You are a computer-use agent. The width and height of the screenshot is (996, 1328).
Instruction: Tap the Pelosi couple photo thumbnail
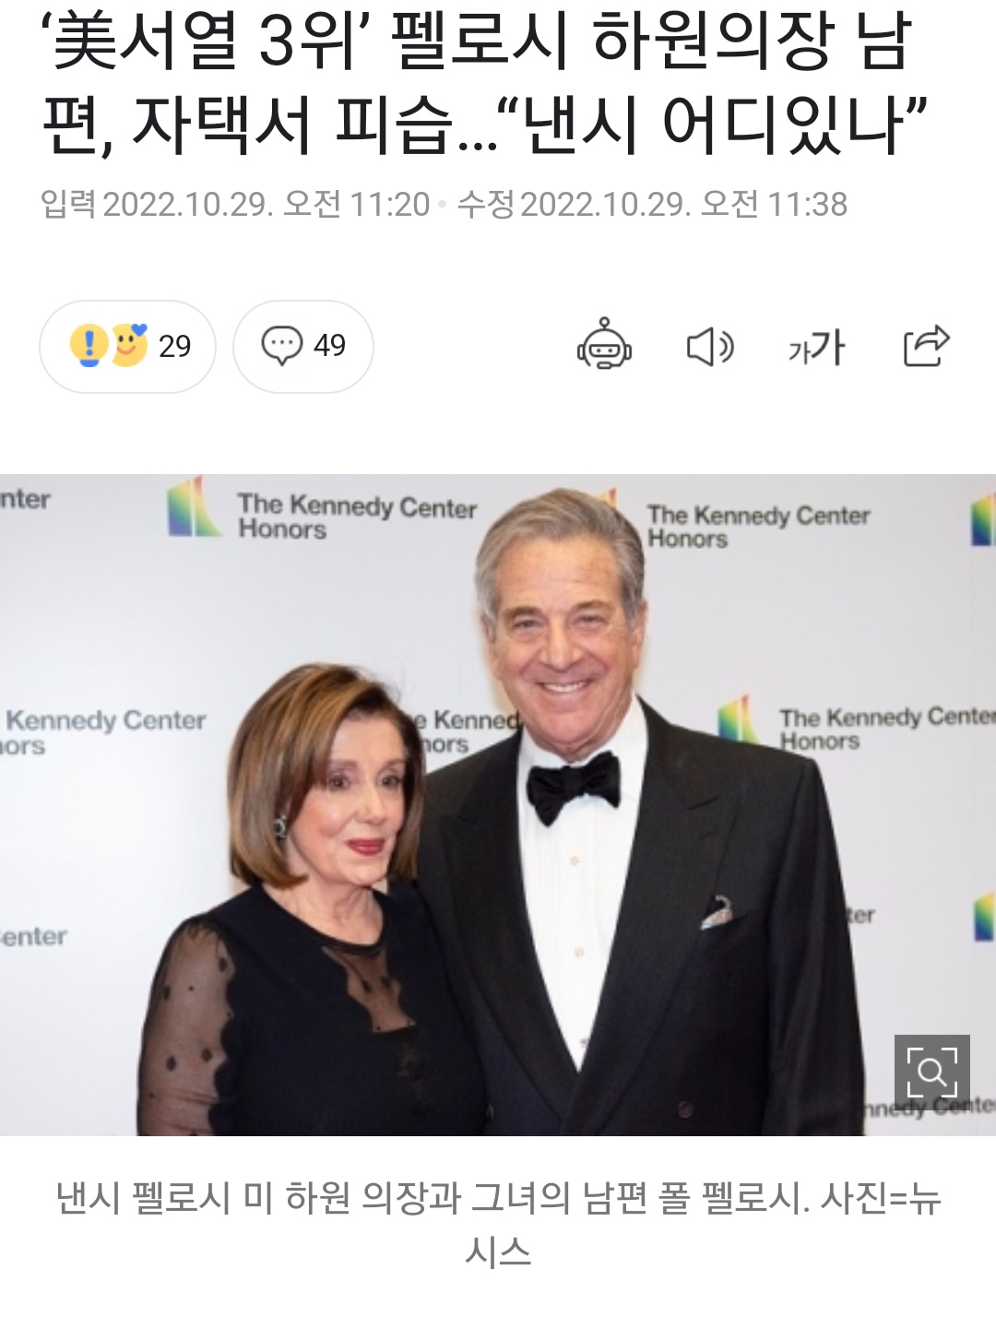pos(498,805)
